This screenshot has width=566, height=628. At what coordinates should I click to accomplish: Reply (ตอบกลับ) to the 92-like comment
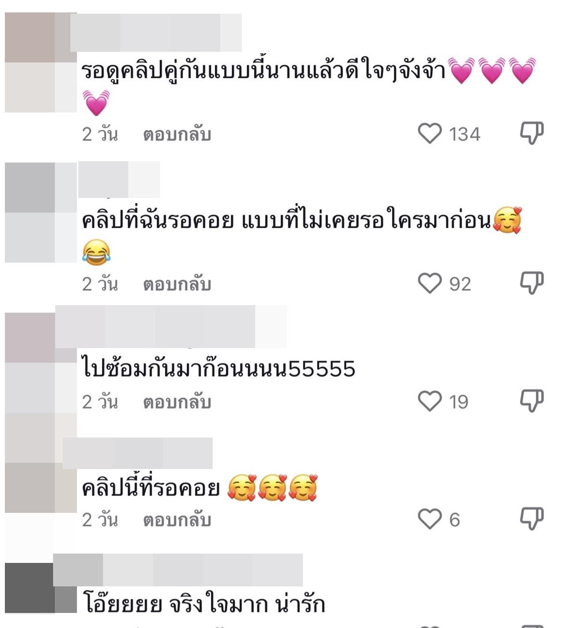tap(177, 284)
